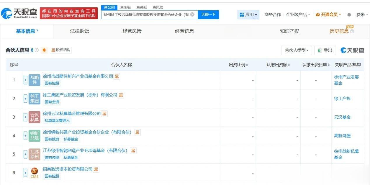370x185 pixels.
Task: Click the CMS logo of 招商致远资本
Action: [34, 173]
